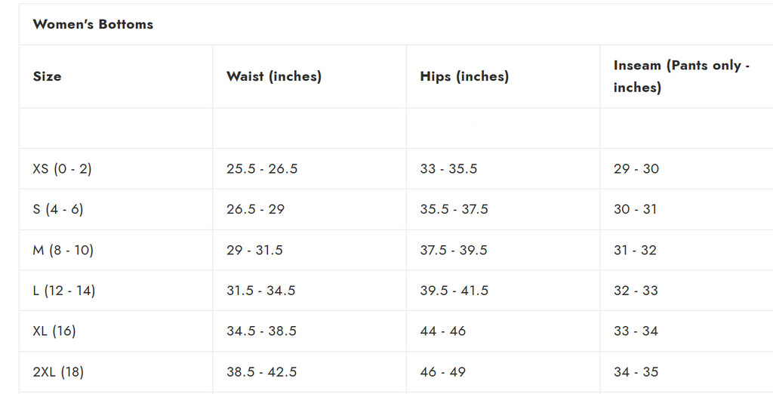Image resolution: width=773 pixels, height=394 pixels.
Task: Click the Waist (inches) column header
Action: 274,76
